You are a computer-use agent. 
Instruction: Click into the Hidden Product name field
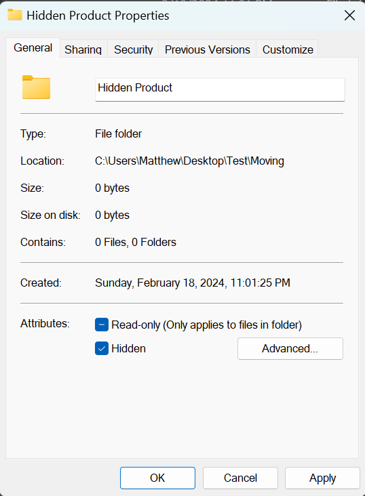[x=220, y=90]
